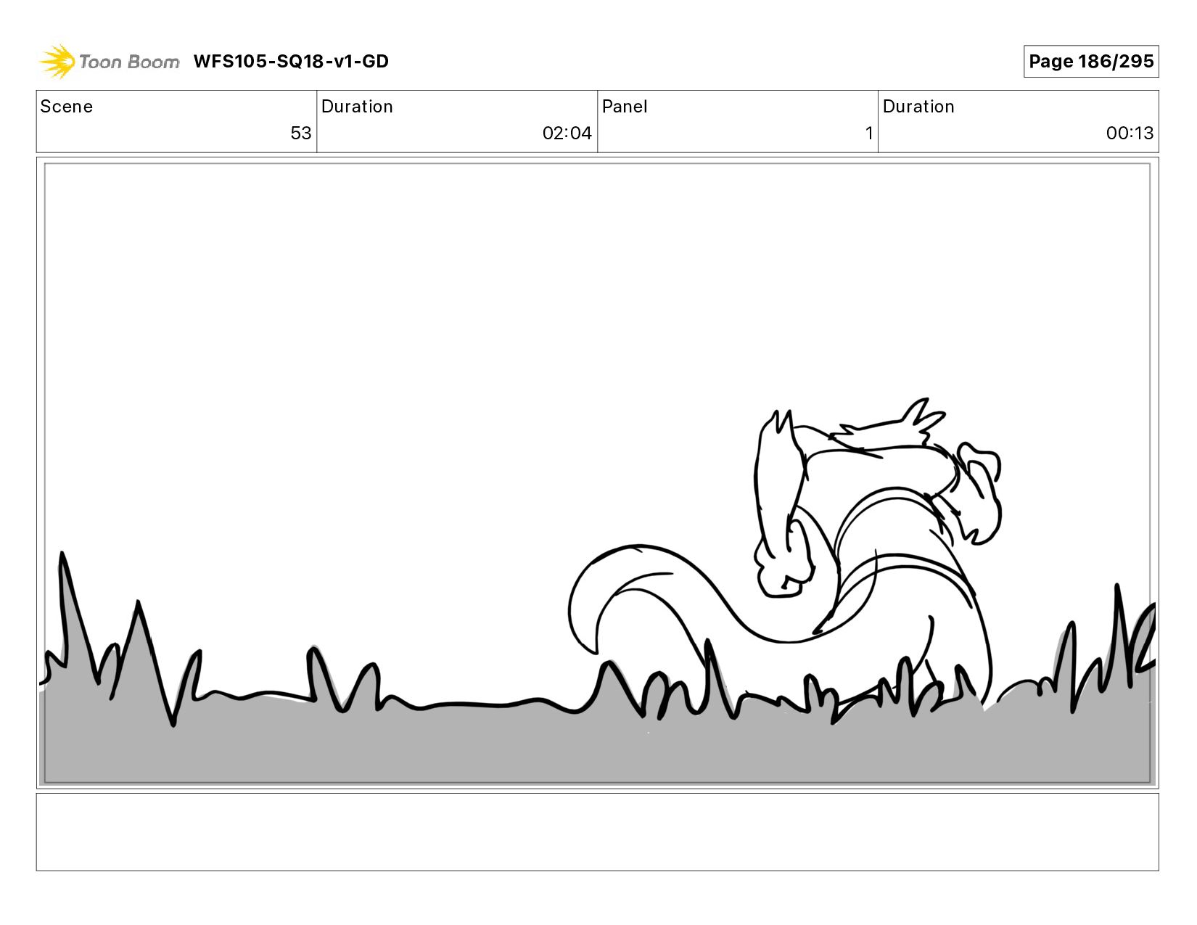Select the panel number 1
The height and width of the screenshot is (925, 1197).
click(x=868, y=133)
